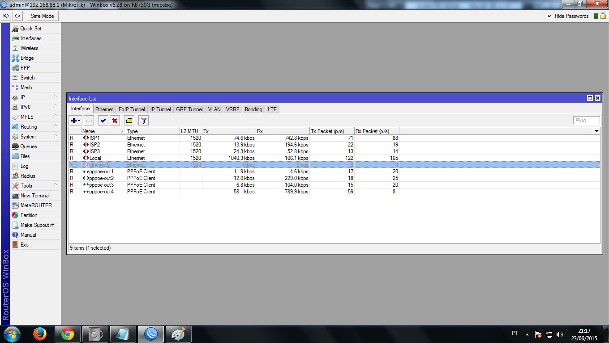Click the red X Disable button

115,121
